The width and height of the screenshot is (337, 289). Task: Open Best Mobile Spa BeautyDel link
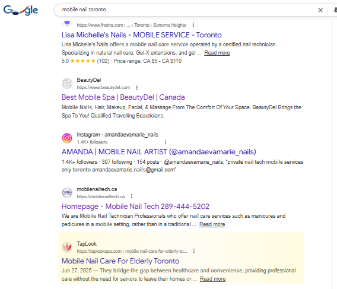(123, 97)
